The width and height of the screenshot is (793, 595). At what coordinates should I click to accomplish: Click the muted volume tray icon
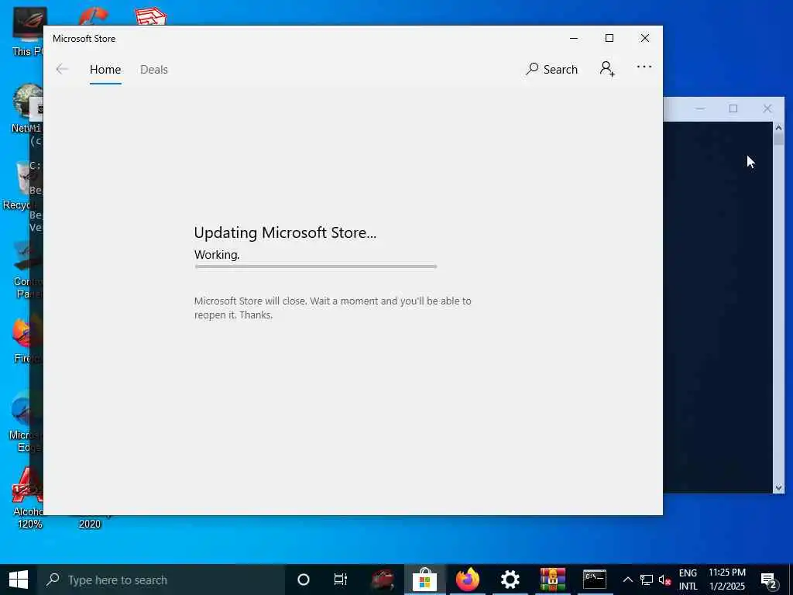[664, 580]
